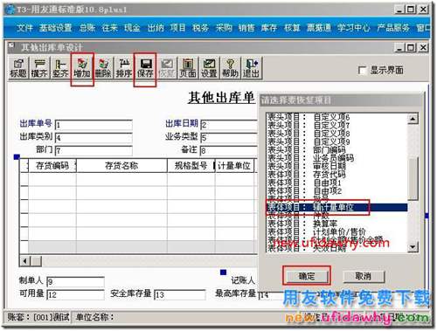Open the 总账 menu
437x331 pixels.
[87, 28]
